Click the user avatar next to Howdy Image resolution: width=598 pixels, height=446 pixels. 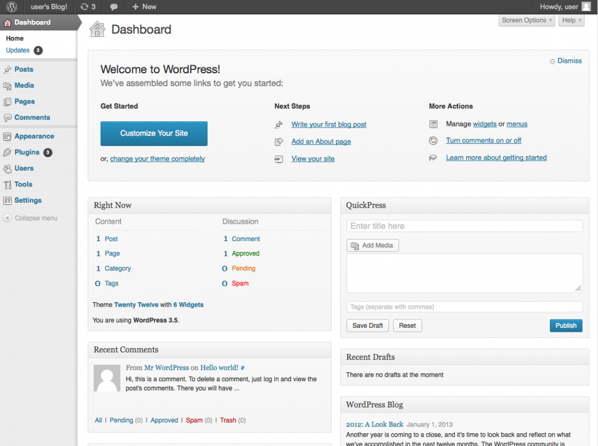(x=586, y=7)
